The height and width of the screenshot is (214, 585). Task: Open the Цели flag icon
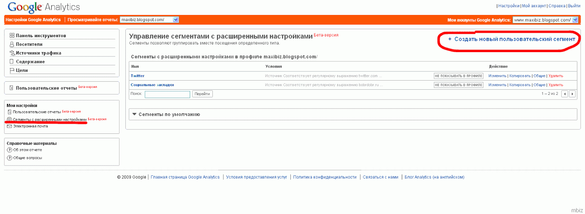click(12, 70)
